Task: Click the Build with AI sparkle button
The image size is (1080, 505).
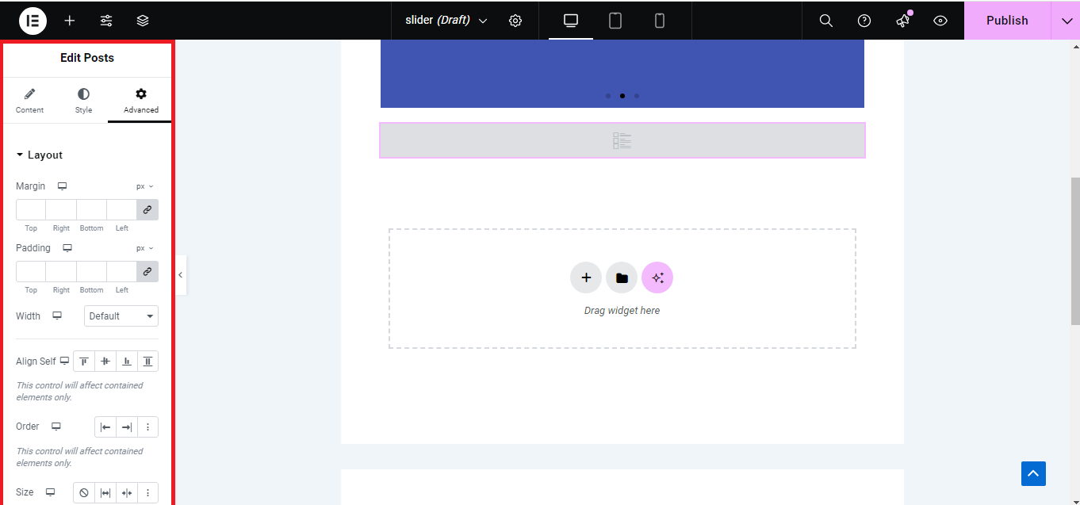Action: click(x=657, y=277)
